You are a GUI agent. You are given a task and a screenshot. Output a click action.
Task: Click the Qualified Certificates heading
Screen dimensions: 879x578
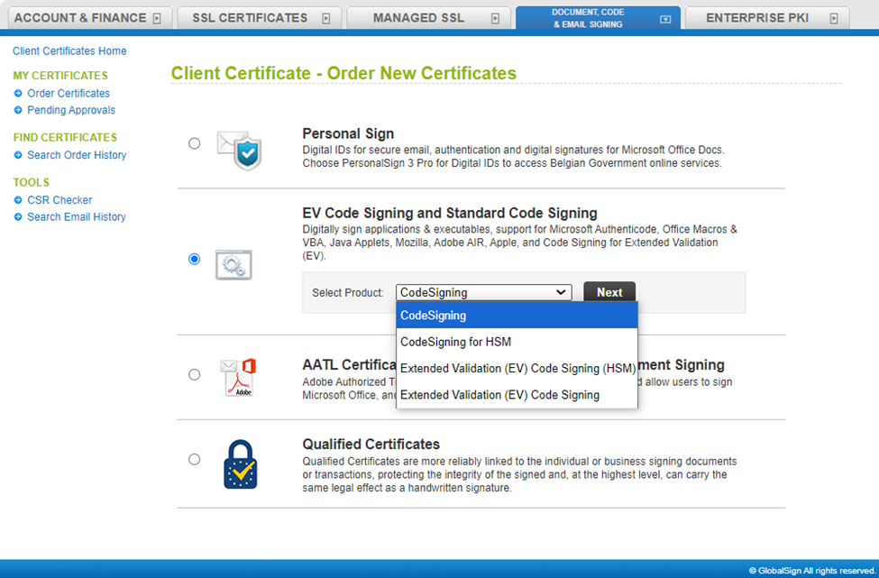tap(371, 445)
